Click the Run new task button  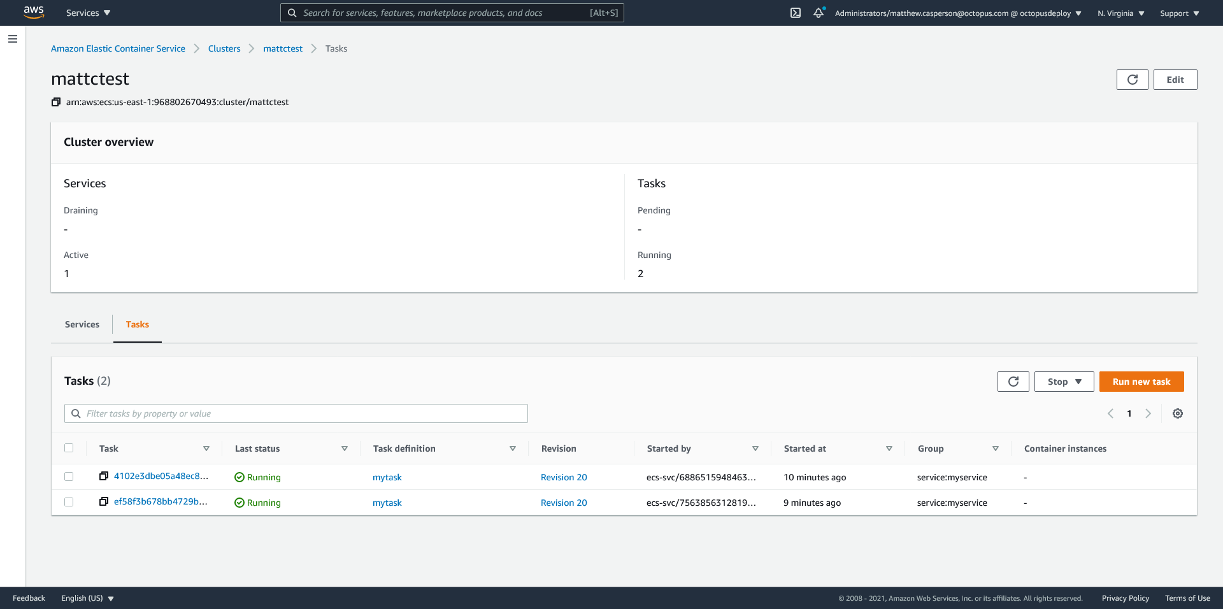[x=1141, y=382]
